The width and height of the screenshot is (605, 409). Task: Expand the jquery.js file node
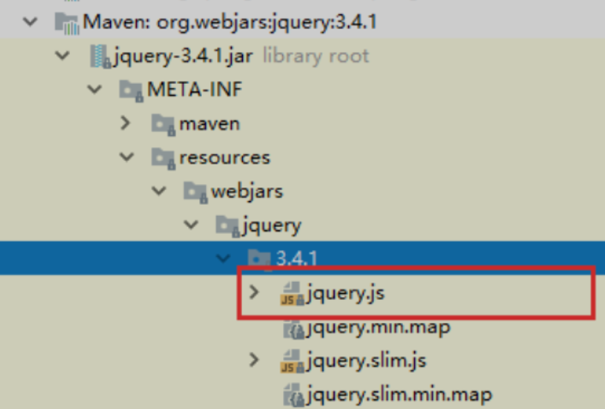(254, 292)
